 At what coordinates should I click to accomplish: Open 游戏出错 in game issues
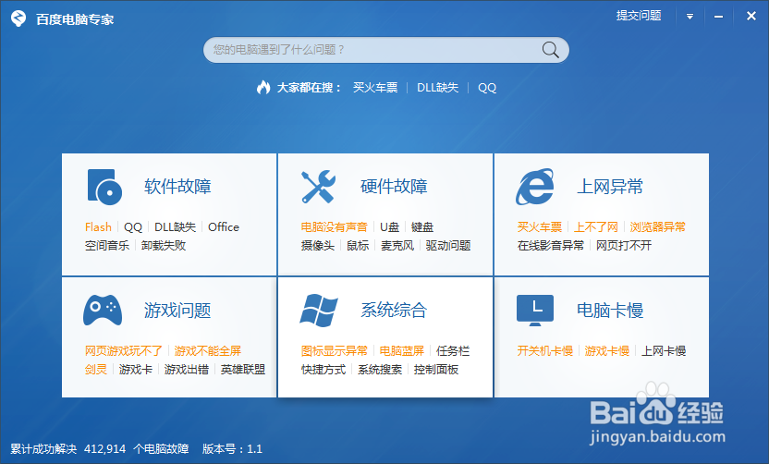click(x=187, y=370)
